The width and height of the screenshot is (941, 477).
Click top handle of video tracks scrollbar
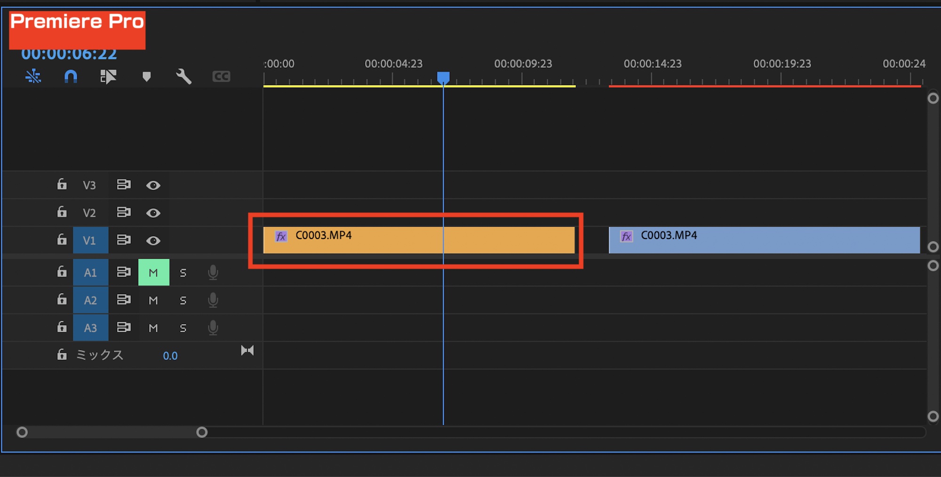pyautogui.click(x=933, y=98)
